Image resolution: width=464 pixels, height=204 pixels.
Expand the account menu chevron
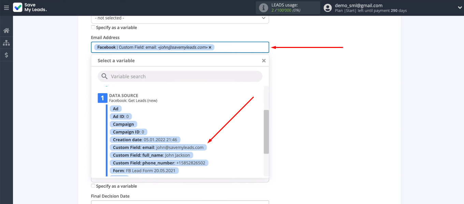click(459, 7)
